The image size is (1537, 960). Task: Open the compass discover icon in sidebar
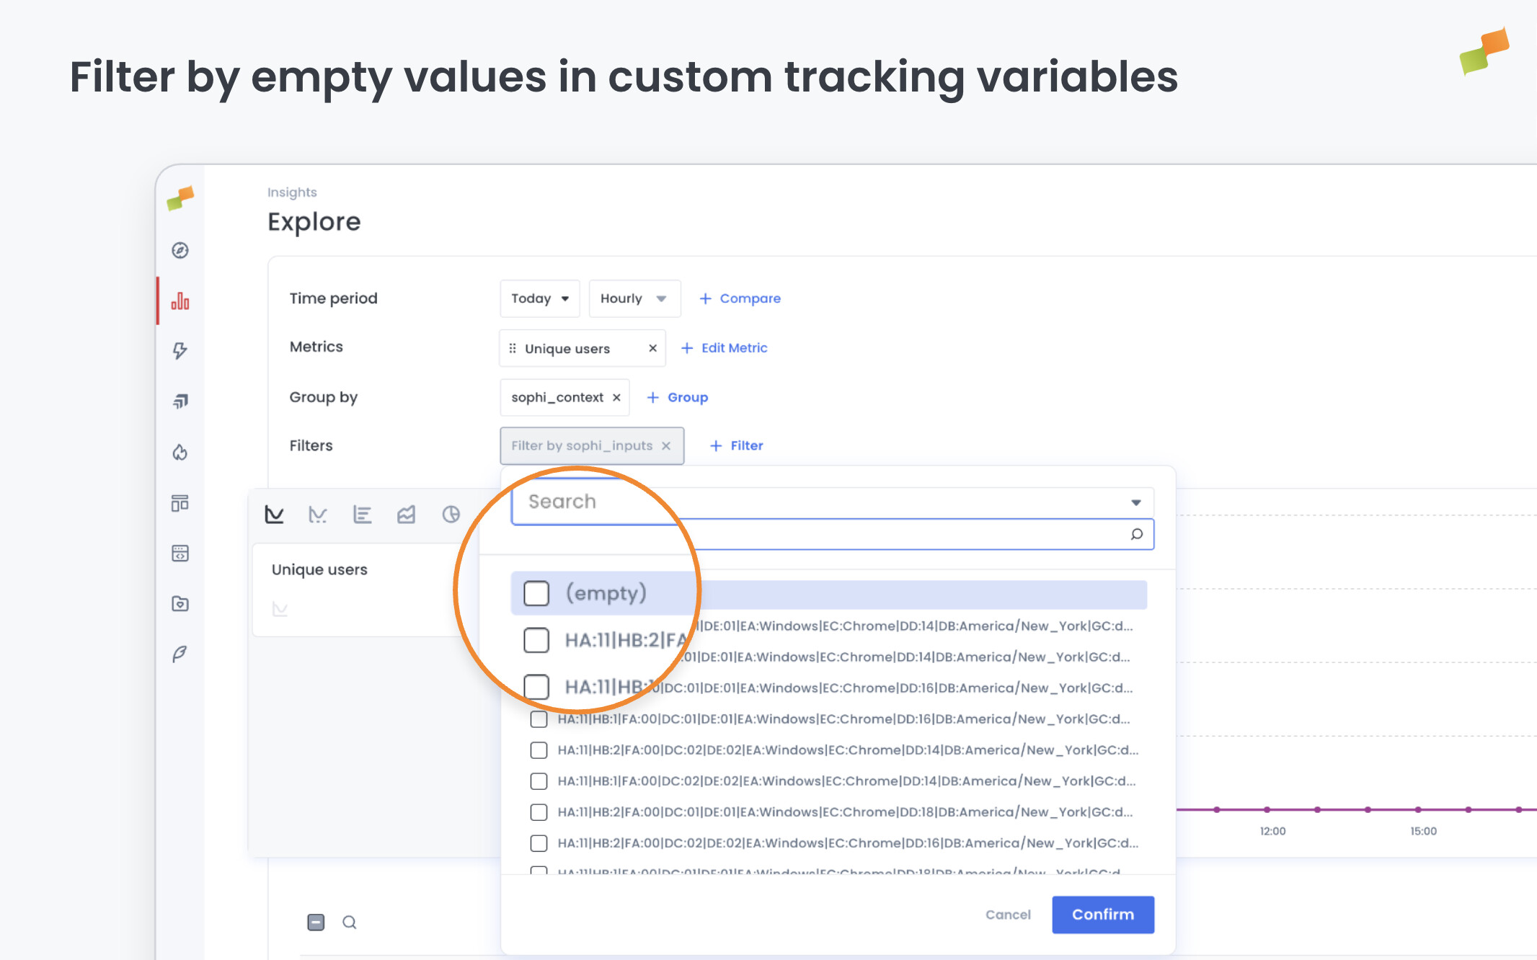tap(180, 250)
